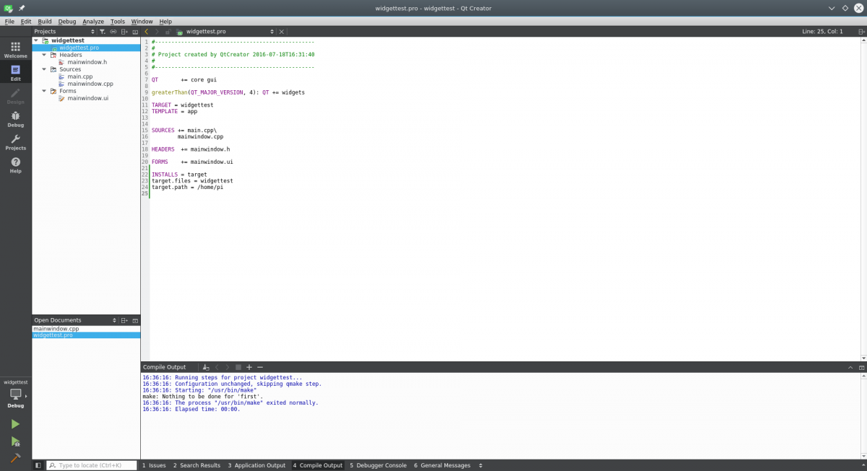Collapse the Sources folder in tree

[44, 69]
